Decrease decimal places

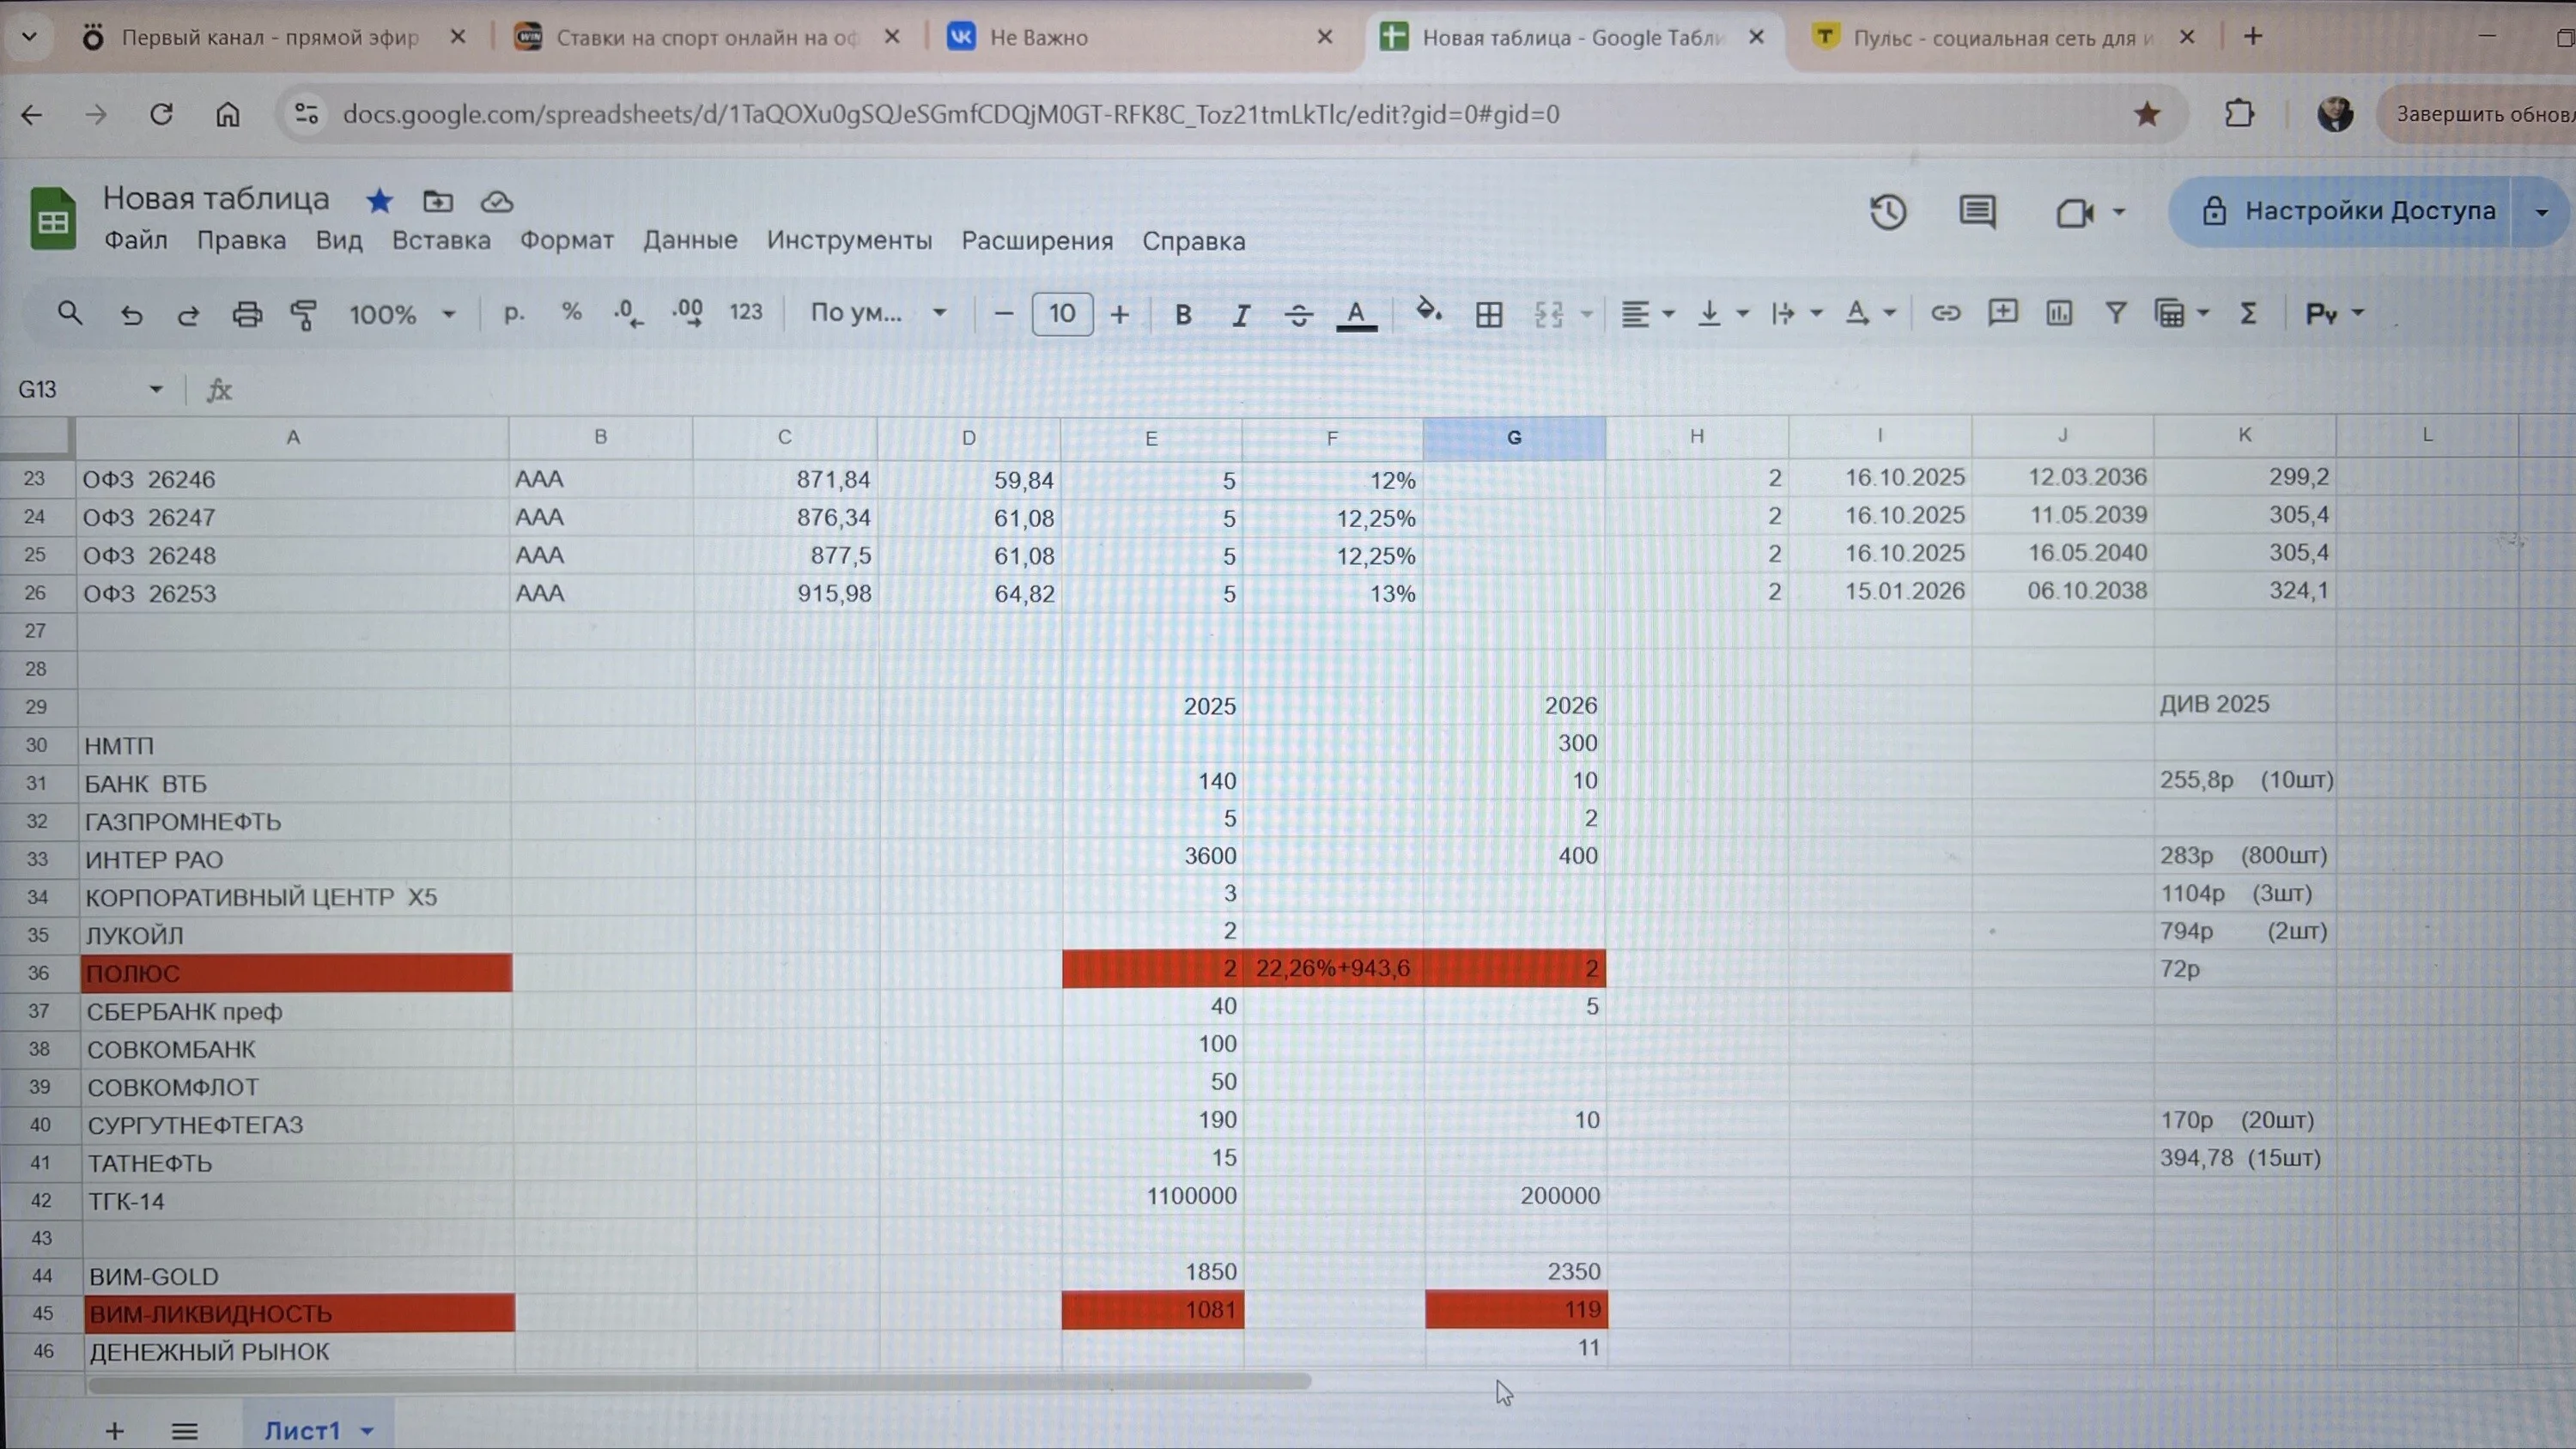[x=629, y=314]
